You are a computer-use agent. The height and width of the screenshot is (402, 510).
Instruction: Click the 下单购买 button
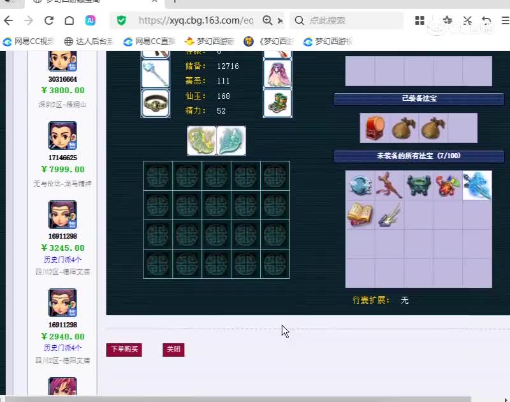point(124,350)
